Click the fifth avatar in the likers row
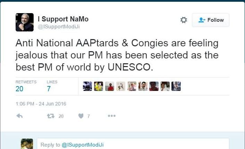Image resolution: width=245 pixels, height=149 pixels. (132, 86)
